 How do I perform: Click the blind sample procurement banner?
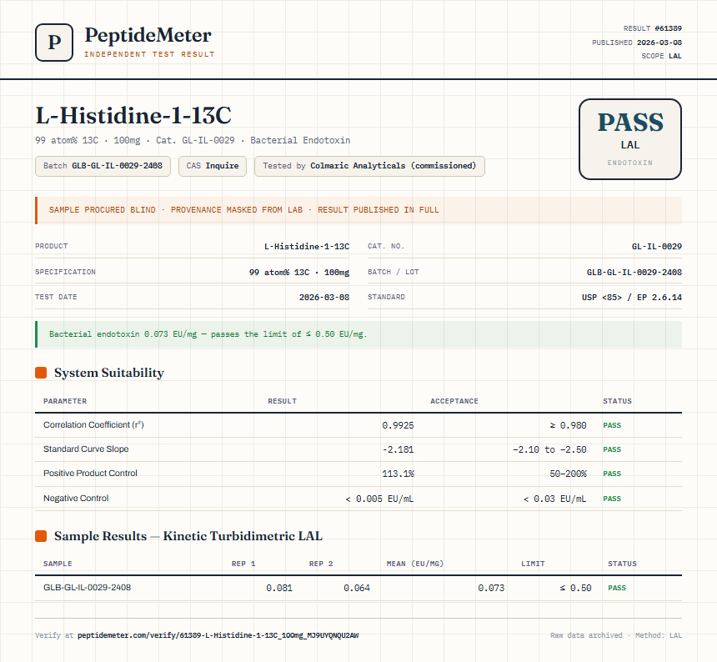(358, 210)
